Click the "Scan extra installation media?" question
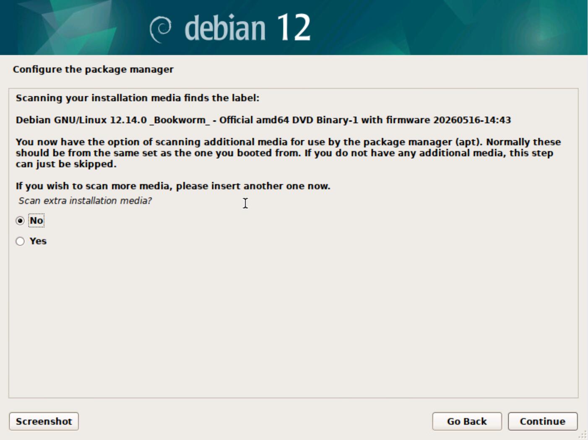 (x=85, y=201)
